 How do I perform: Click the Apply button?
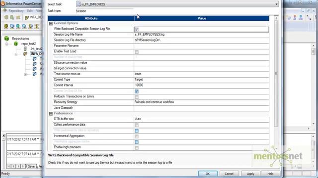coord(250,174)
